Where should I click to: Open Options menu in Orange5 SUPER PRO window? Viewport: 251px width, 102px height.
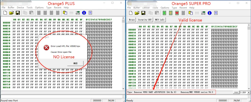pos(165,8)
